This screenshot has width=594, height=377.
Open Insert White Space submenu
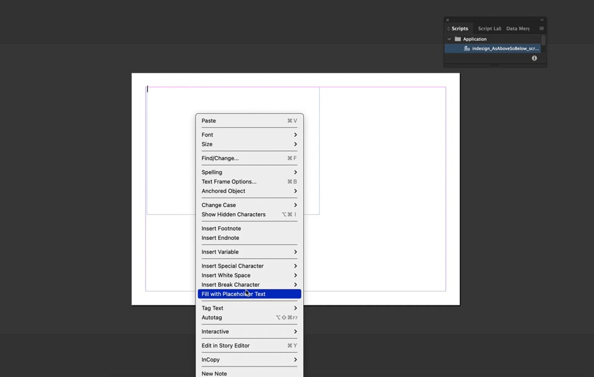[x=249, y=276]
